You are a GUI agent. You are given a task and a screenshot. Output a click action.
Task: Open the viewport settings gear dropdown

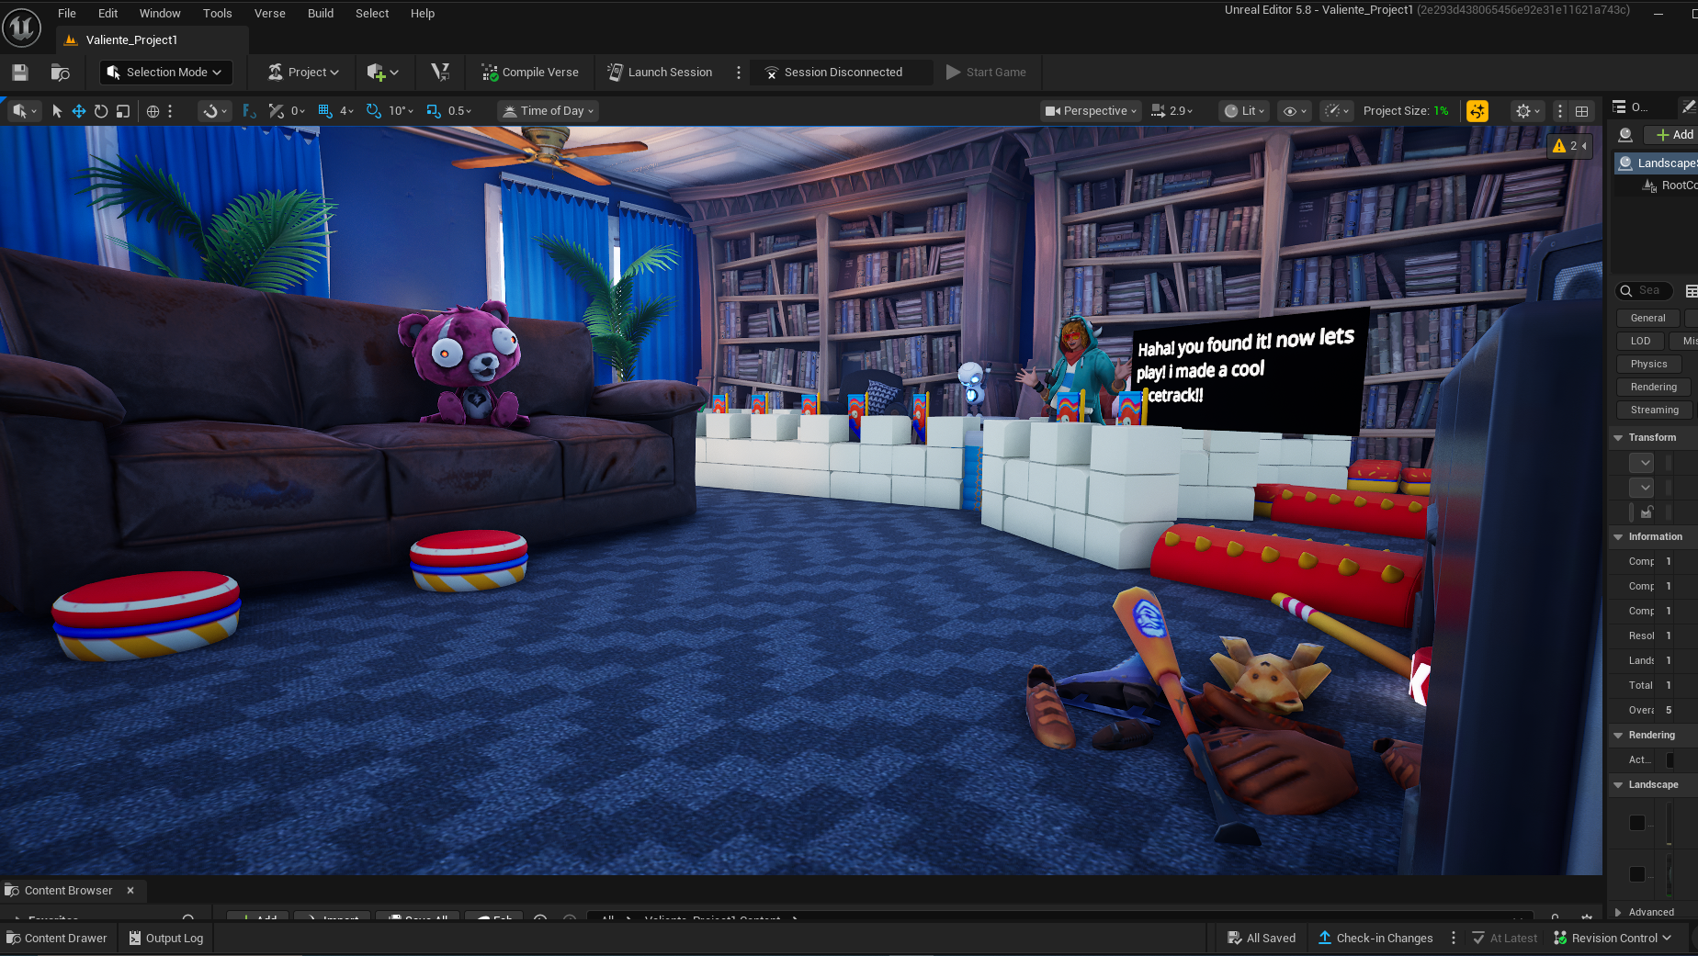pyautogui.click(x=1528, y=111)
